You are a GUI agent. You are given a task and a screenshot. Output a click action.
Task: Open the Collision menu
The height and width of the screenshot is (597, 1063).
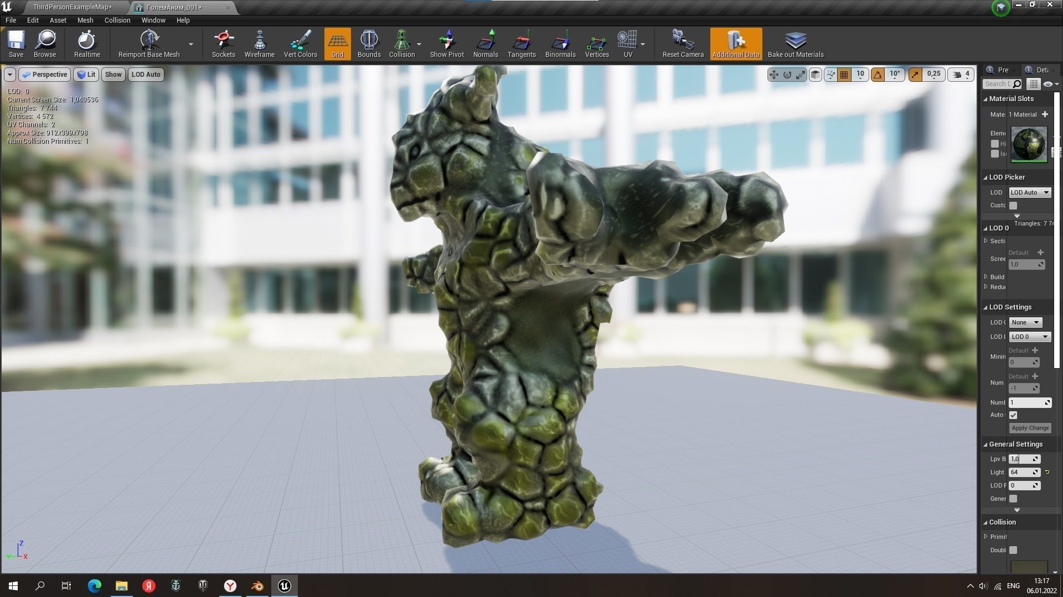[x=117, y=20]
